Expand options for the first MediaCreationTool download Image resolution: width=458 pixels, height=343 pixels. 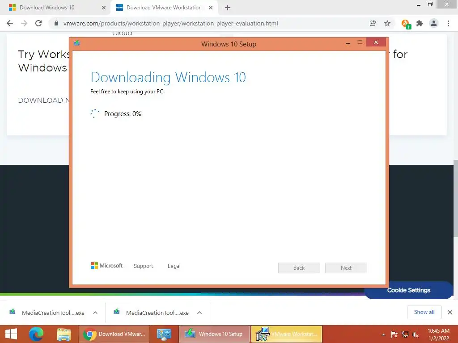(95, 313)
